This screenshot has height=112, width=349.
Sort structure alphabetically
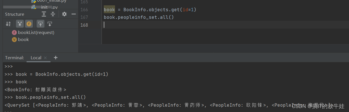[x=8, y=24]
